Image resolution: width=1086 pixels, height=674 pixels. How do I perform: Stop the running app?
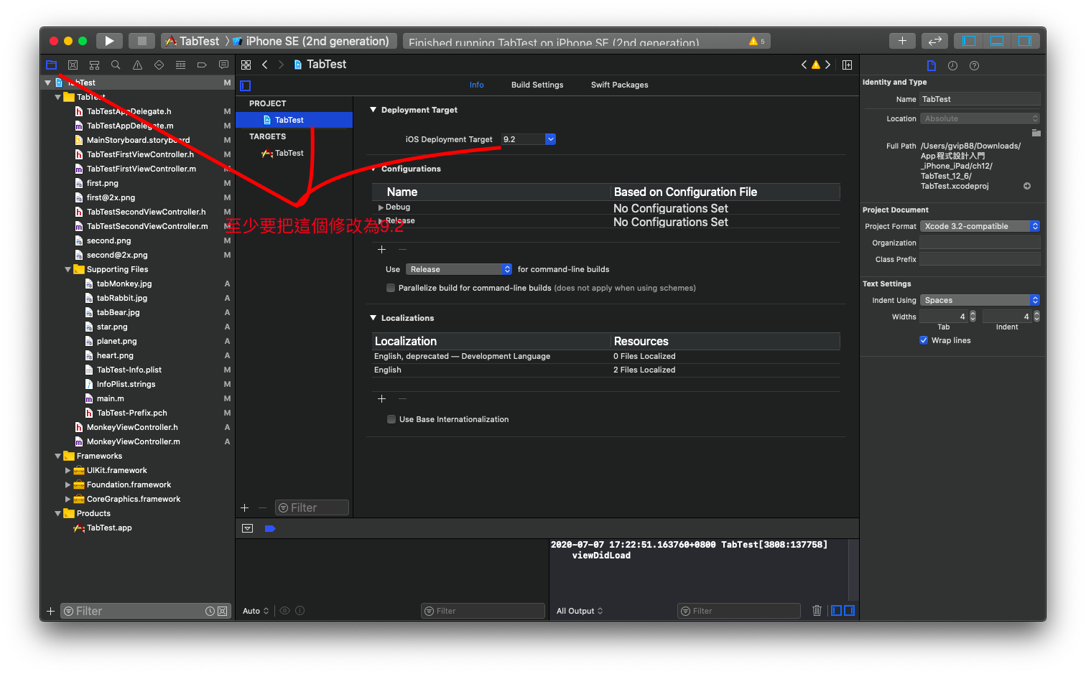point(142,41)
